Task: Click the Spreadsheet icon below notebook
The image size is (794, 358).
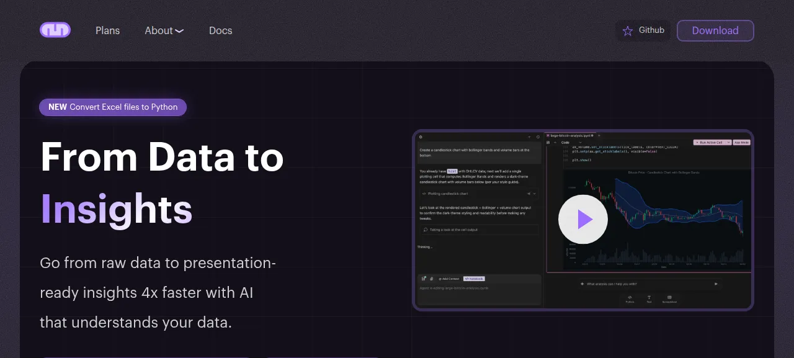Action: 669,298
